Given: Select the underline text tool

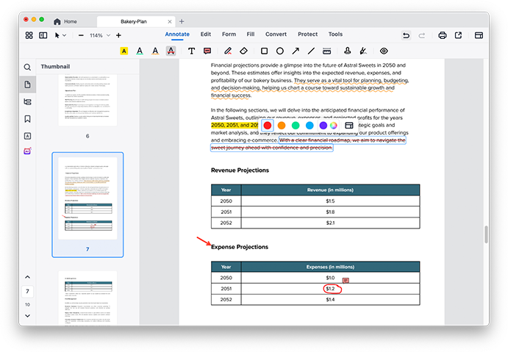Looking at the screenshot, I should click(x=140, y=51).
